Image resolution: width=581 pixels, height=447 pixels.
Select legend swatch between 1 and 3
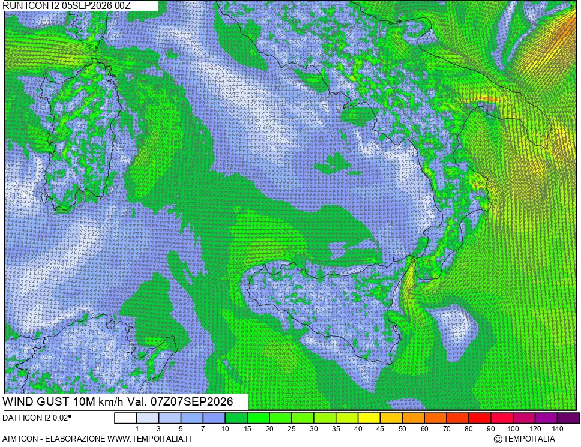point(148,418)
